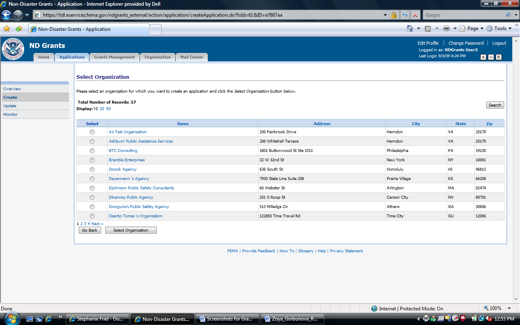Open the Mail Center tab
The width and height of the screenshot is (520, 325).
coord(192,57)
